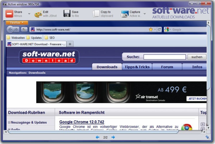Open the orange Firefox menu button
Image resolution: width=215 pixels, height=144 pixels.
17,22
